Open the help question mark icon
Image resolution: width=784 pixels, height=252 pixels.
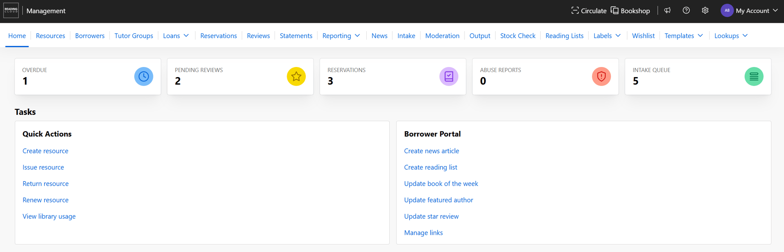686,11
